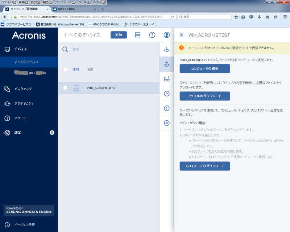
Task: Click the device 検索 search field
Action: [109, 49]
